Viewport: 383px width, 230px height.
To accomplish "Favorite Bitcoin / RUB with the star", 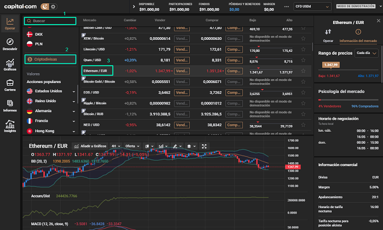I will 303,114.
